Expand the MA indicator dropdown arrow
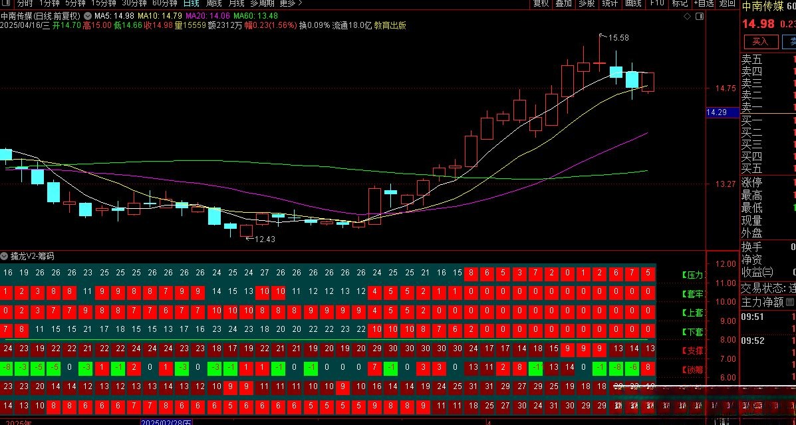 (x=88, y=15)
